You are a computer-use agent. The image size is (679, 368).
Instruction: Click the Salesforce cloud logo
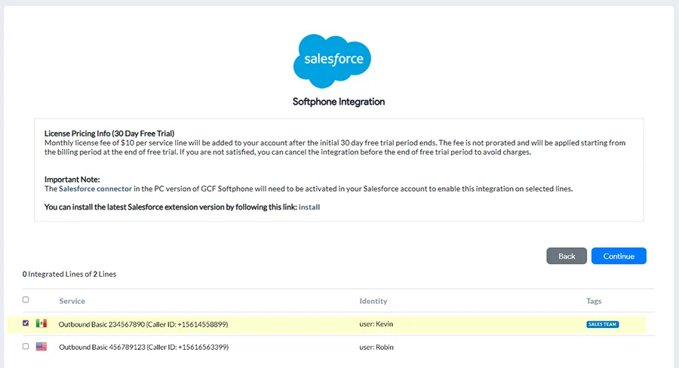tap(332, 60)
